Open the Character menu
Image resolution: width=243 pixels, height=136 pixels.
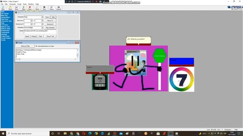point(13,4)
